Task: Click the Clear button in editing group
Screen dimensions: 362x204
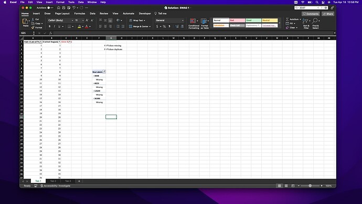Action: [292, 28]
